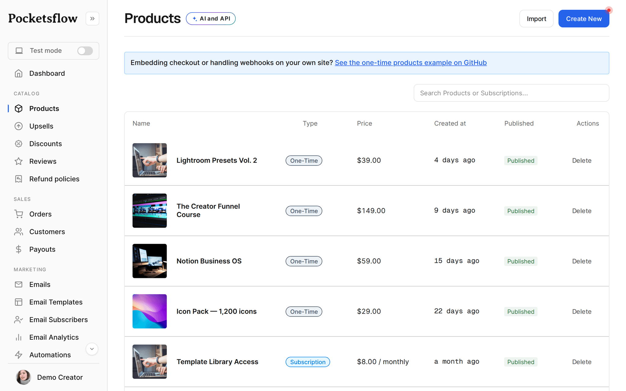The image size is (626, 391).
Task: Open the Notion Business OS thumbnail
Action: tap(149, 261)
